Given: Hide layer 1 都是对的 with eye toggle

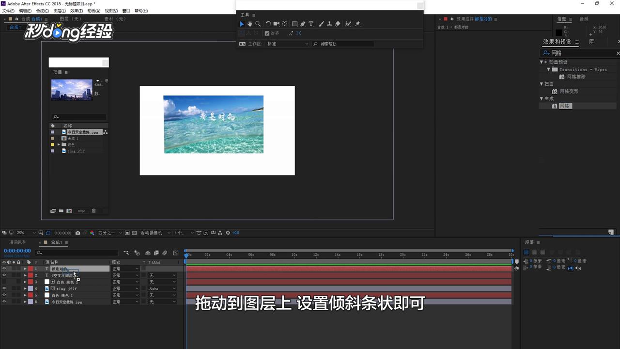Looking at the screenshot, I should pos(4,269).
